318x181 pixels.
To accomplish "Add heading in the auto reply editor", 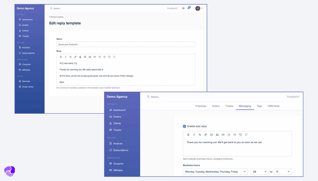I will click(x=211, y=135).
